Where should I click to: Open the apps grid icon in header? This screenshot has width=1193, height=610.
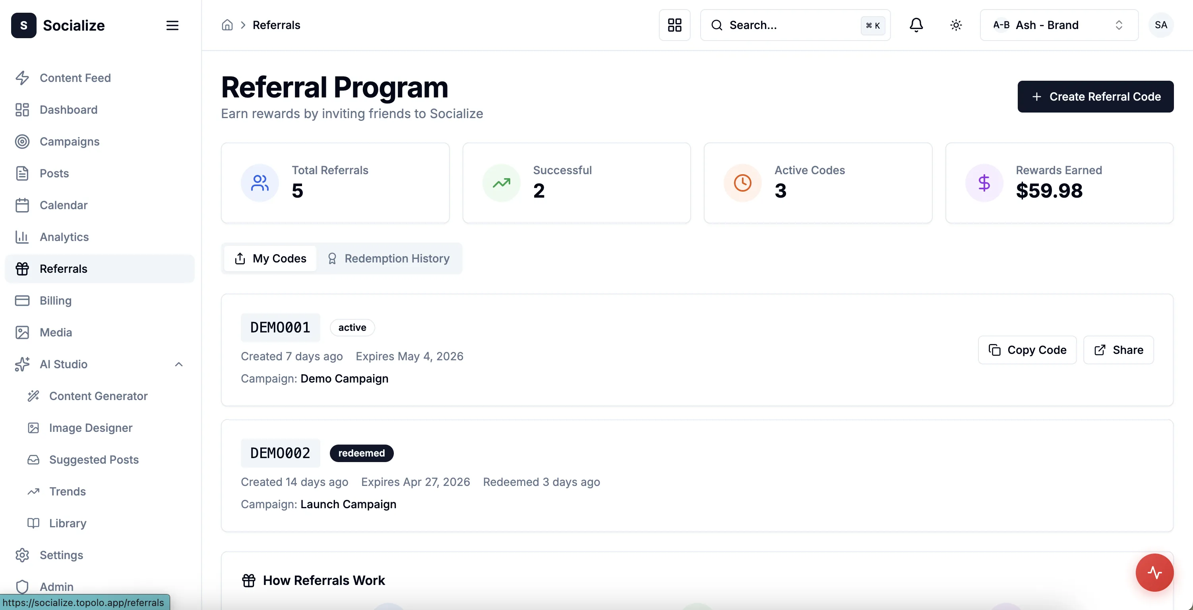click(x=674, y=25)
